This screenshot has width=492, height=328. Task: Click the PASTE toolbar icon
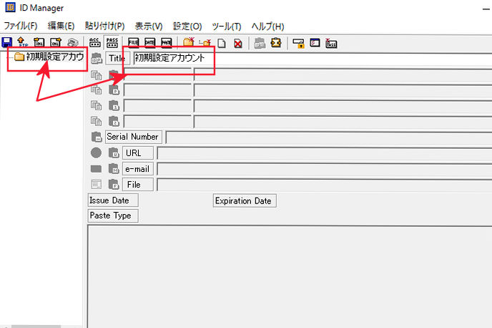[167, 42]
